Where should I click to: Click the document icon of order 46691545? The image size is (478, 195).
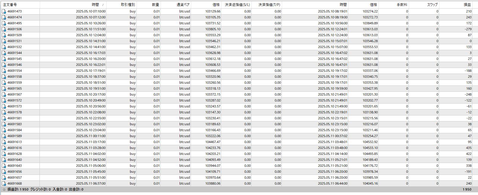pyautogui.click(x=4, y=59)
